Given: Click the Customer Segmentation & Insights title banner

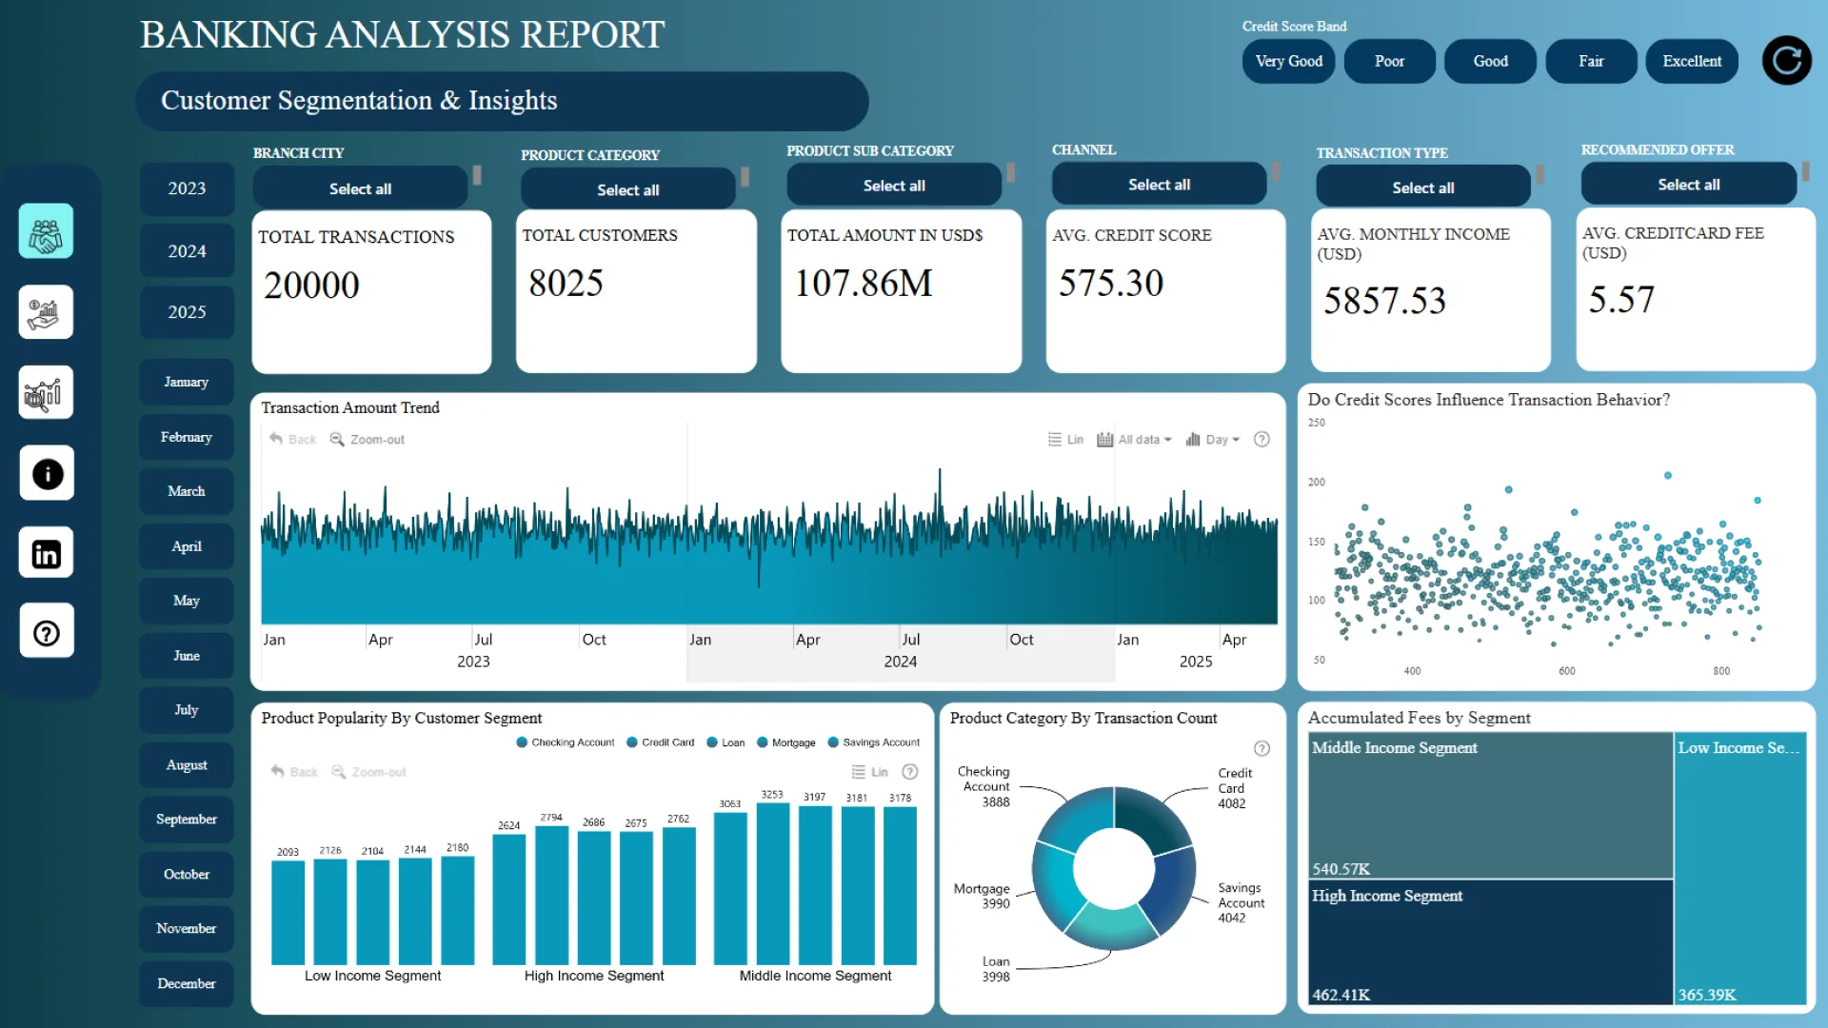Looking at the screenshot, I should pyautogui.click(x=502, y=101).
